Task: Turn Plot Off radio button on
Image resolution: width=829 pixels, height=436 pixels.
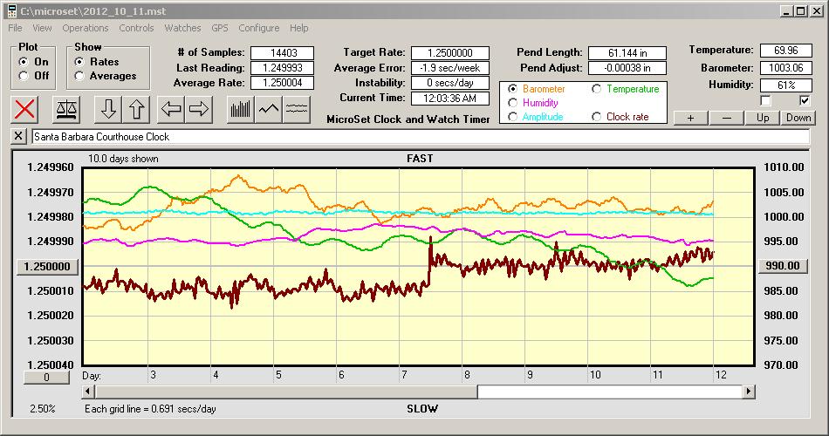Action: pos(24,76)
